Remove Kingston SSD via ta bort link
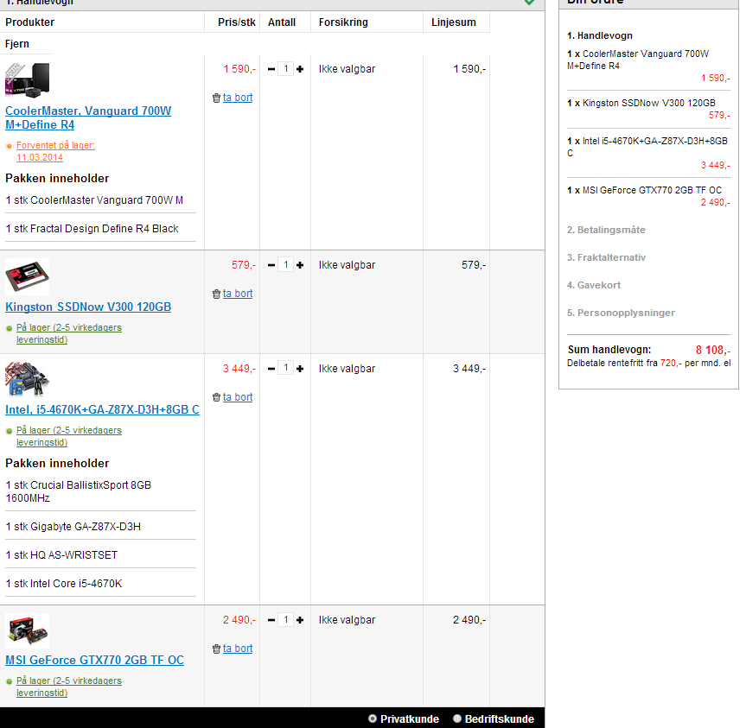 click(x=238, y=294)
